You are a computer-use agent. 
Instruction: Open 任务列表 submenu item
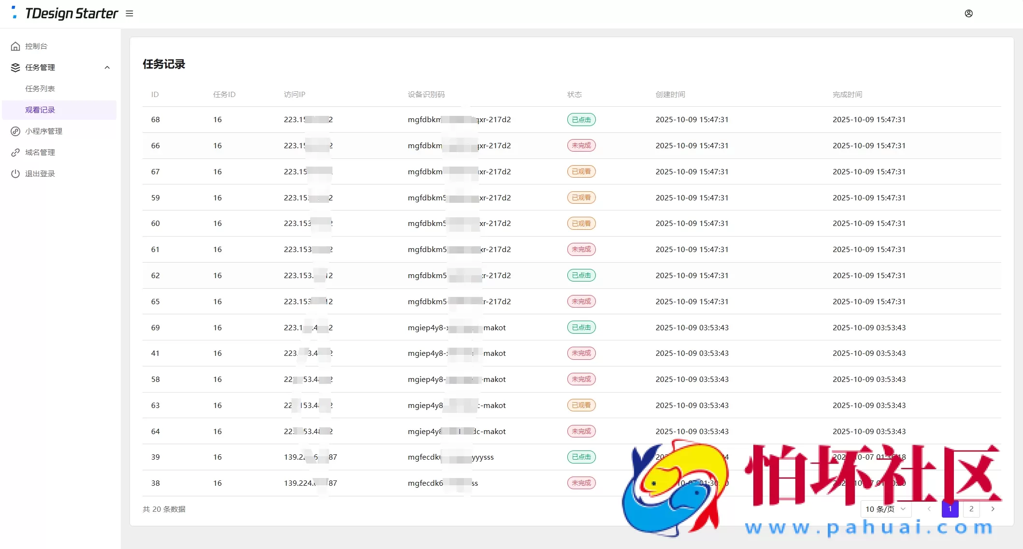pos(40,89)
